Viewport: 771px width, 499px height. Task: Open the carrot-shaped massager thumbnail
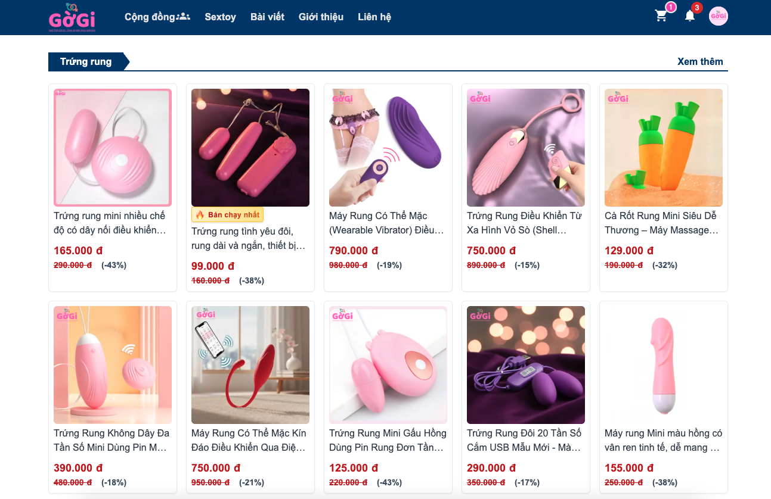click(x=663, y=148)
